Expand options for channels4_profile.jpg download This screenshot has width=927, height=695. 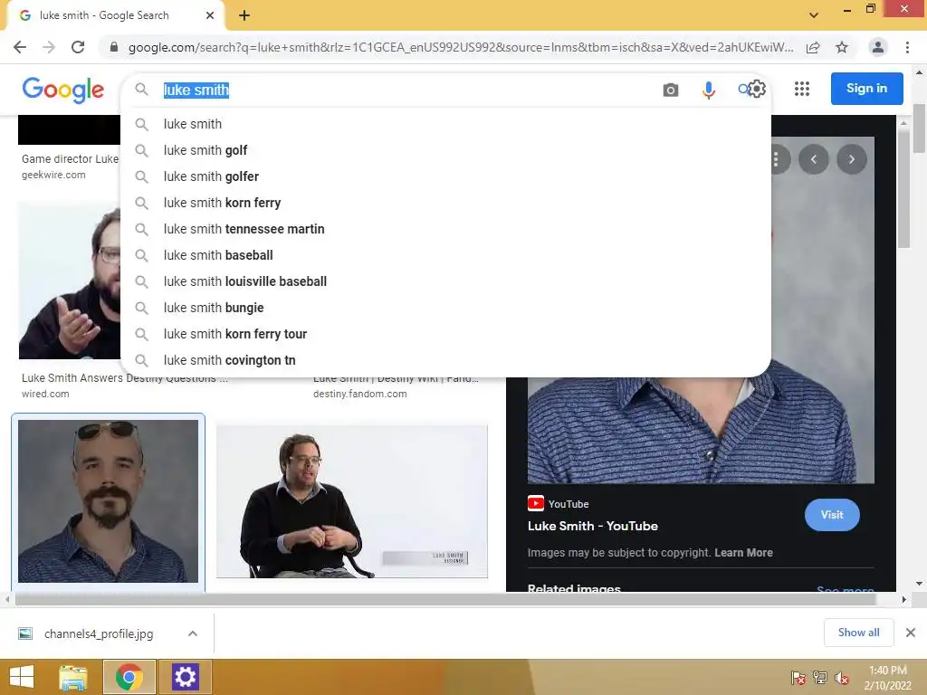(193, 633)
